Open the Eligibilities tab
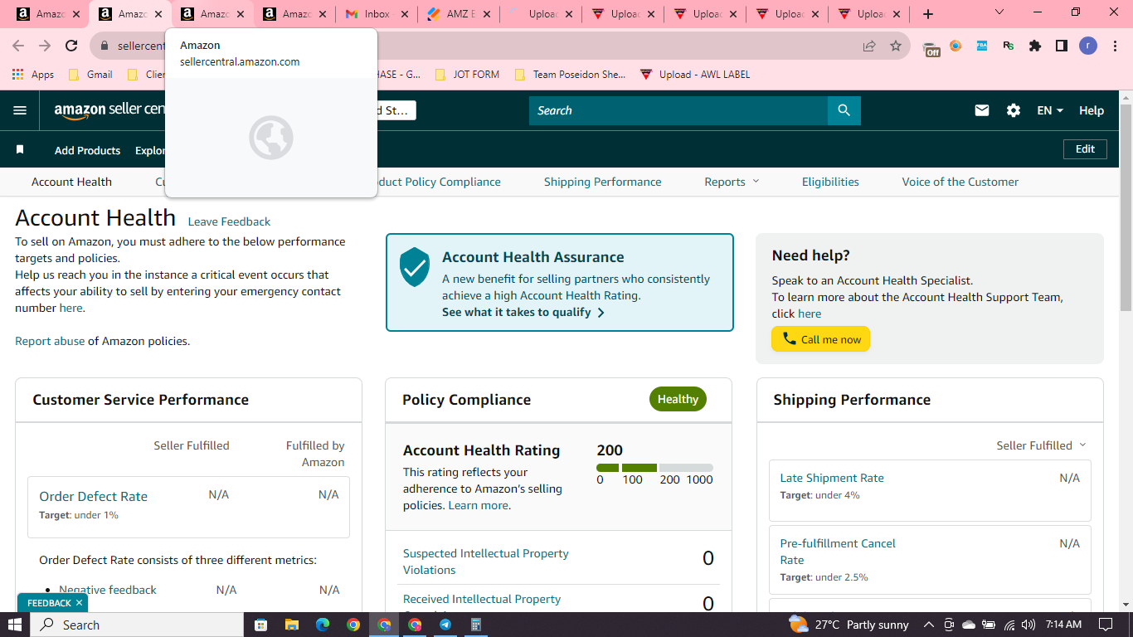The image size is (1133, 637). tap(830, 182)
